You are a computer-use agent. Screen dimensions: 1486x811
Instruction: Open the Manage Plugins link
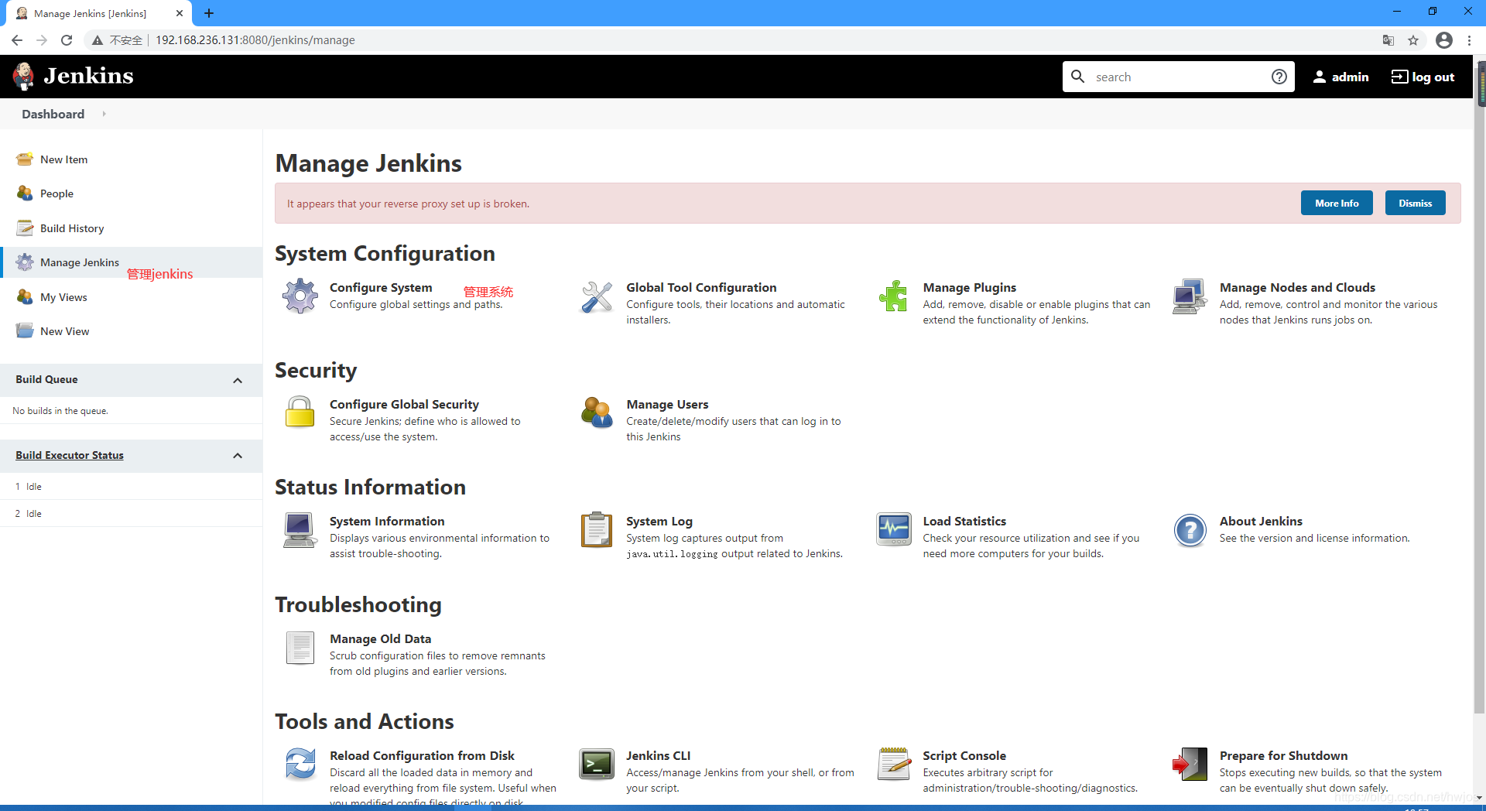click(x=969, y=287)
